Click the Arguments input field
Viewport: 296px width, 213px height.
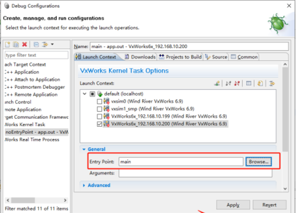195,173
